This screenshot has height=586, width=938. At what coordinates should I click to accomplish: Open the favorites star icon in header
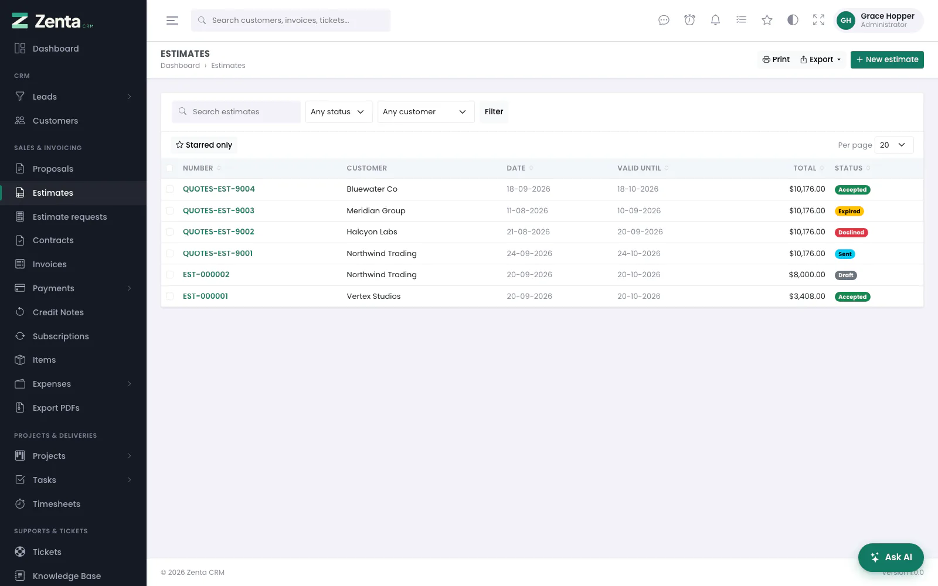767,21
